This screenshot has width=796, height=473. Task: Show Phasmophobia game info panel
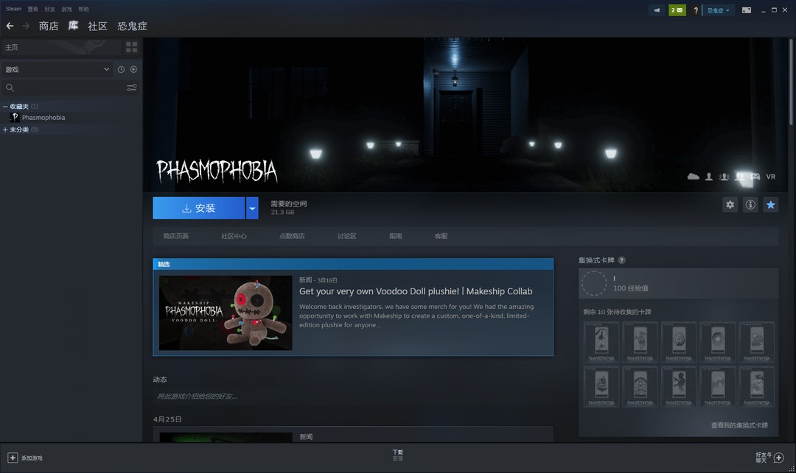[750, 205]
